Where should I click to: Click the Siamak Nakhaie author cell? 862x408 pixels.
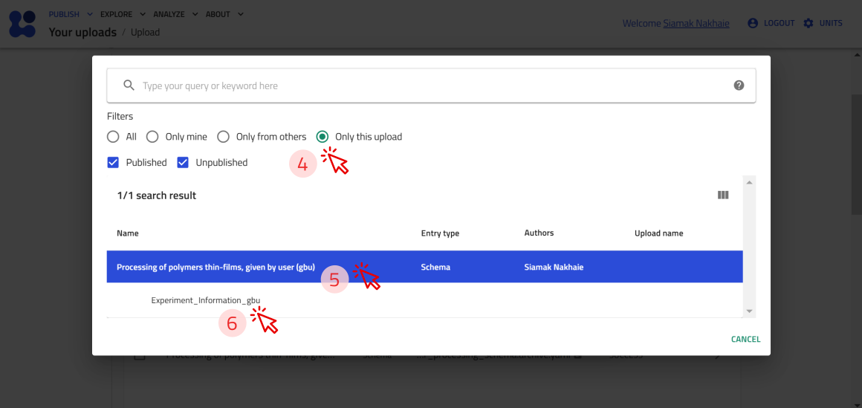(554, 268)
